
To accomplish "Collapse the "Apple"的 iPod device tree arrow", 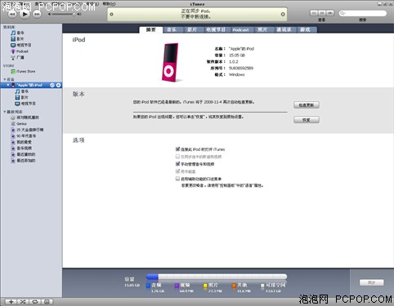I will (8, 85).
